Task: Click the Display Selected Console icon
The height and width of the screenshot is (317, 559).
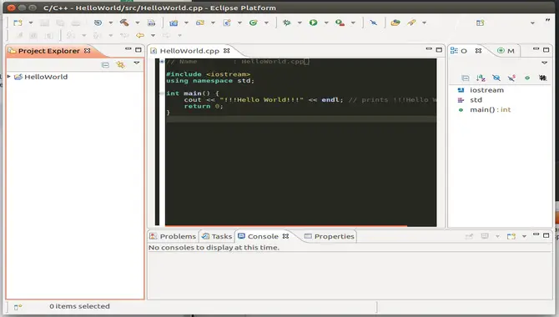Action: coord(485,236)
